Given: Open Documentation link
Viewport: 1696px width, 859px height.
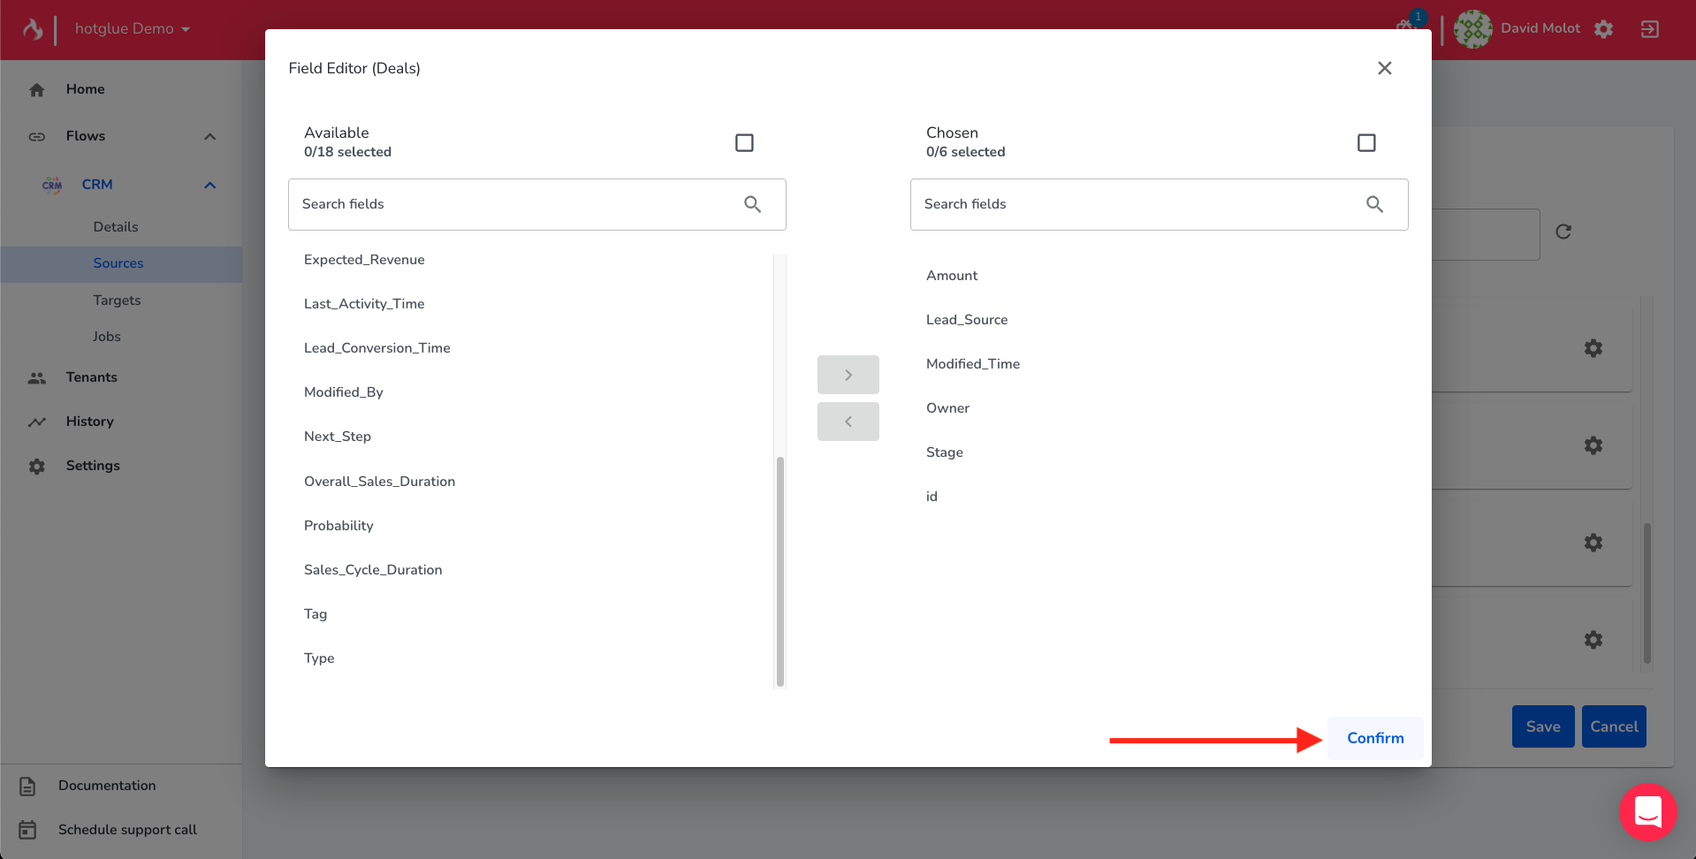Looking at the screenshot, I should pyautogui.click(x=107, y=786).
